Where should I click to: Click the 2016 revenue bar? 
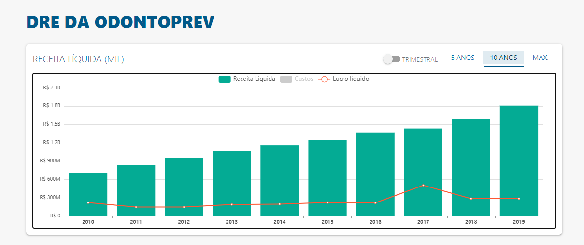click(375, 174)
